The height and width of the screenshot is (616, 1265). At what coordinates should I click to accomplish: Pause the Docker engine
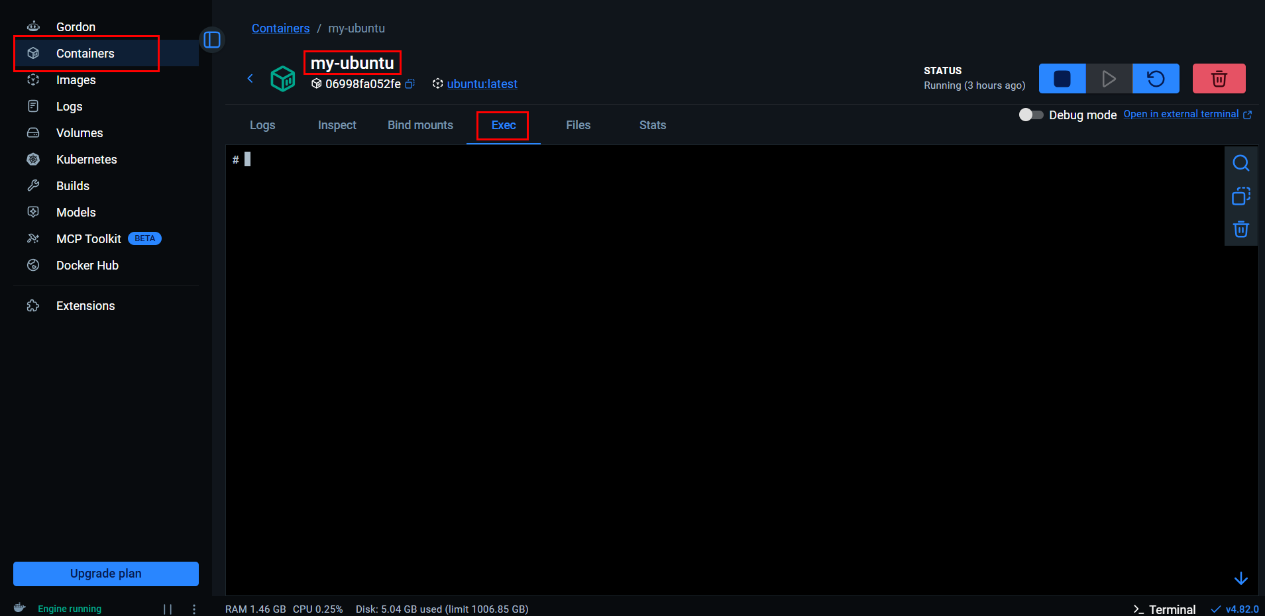[168, 609]
